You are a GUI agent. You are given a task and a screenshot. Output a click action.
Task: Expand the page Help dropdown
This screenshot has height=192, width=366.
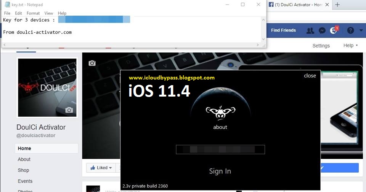tap(350, 46)
